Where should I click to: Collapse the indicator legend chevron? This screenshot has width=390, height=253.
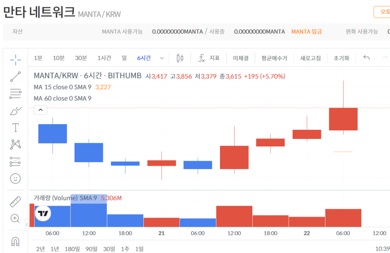coord(40,110)
